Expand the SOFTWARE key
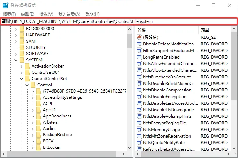This screenshot has width=238, height=158. [16, 54]
